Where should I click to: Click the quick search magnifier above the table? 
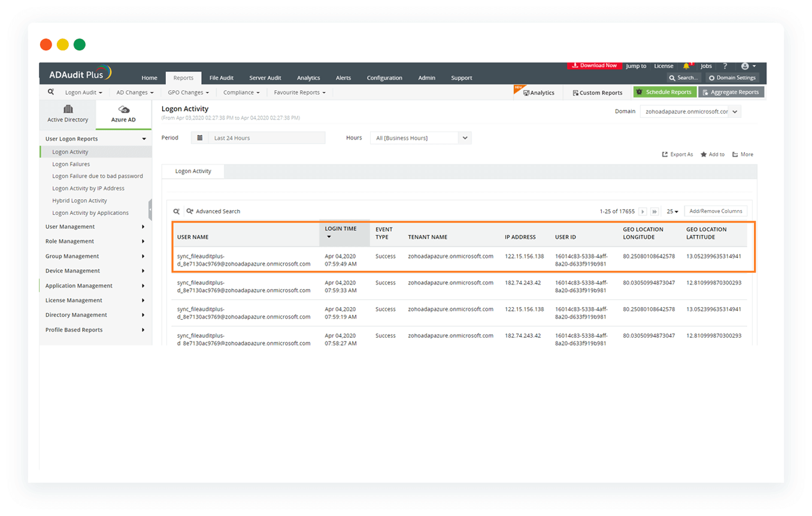pos(177,211)
